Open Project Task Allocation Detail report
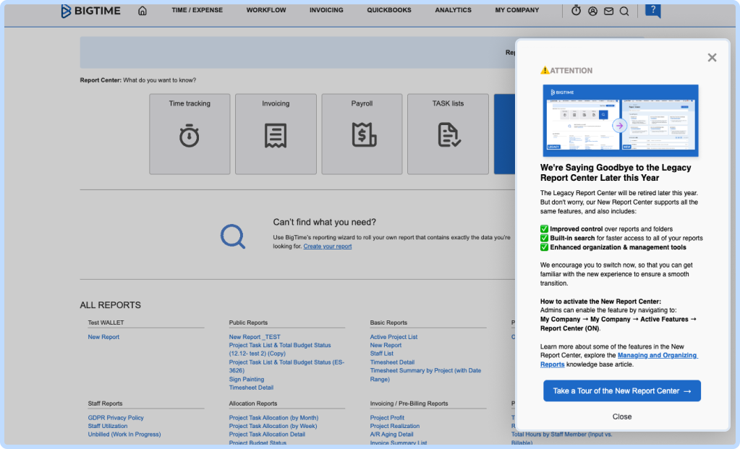740x449 pixels. 267,435
